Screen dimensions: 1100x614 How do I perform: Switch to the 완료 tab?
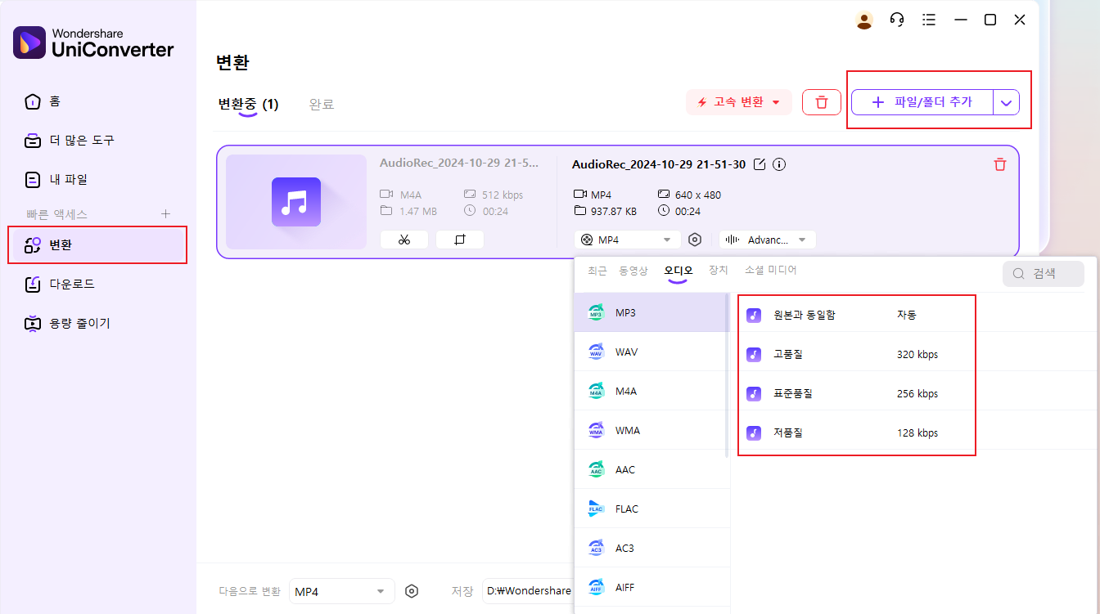click(x=322, y=104)
